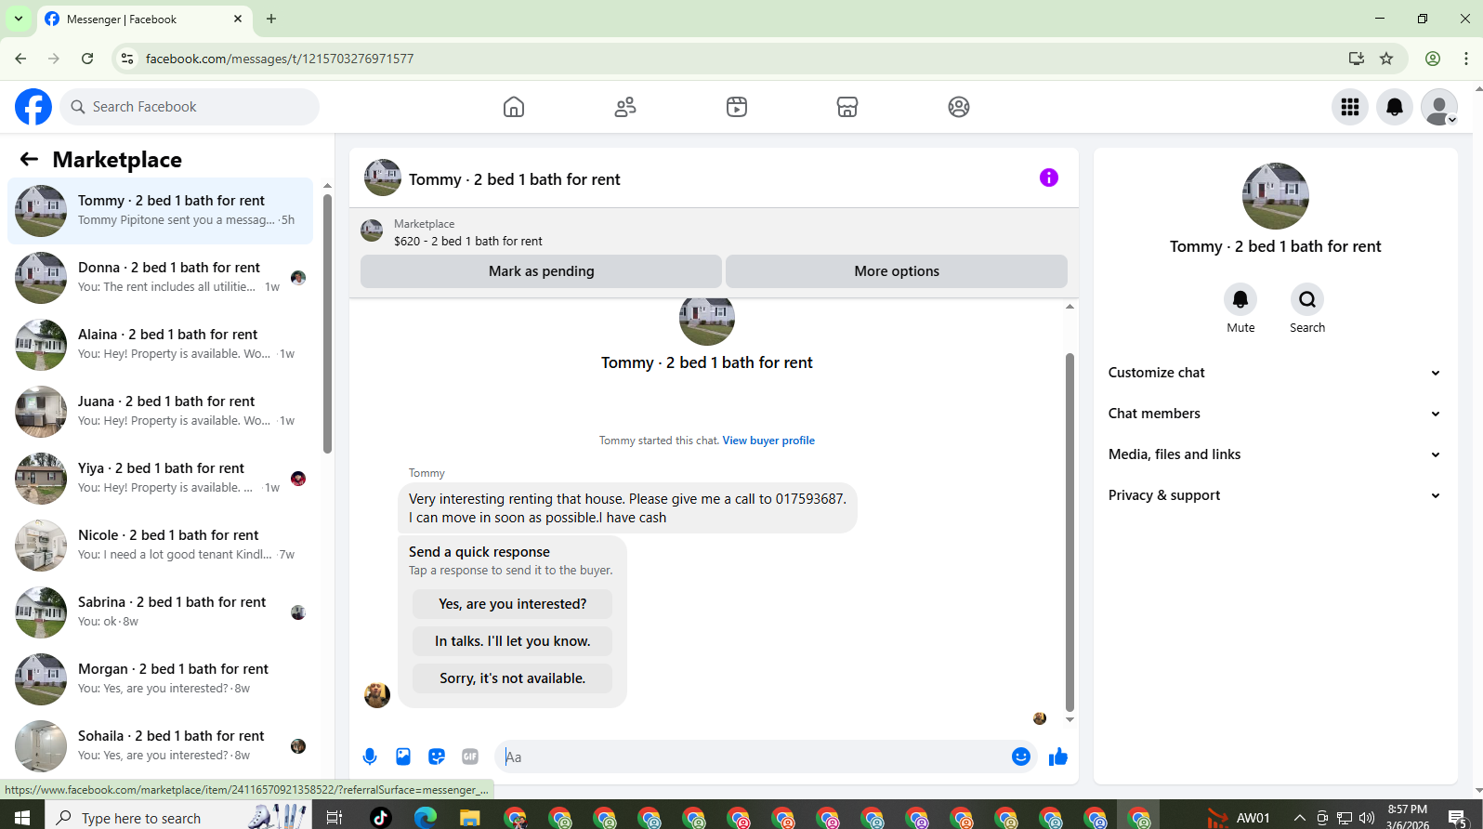Open notifications bell in header

click(x=1395, y=107)
